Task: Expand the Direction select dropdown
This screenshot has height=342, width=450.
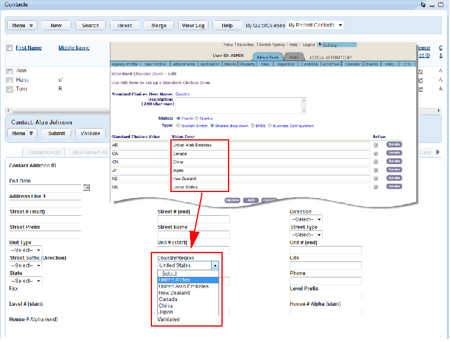Action: 306,219
